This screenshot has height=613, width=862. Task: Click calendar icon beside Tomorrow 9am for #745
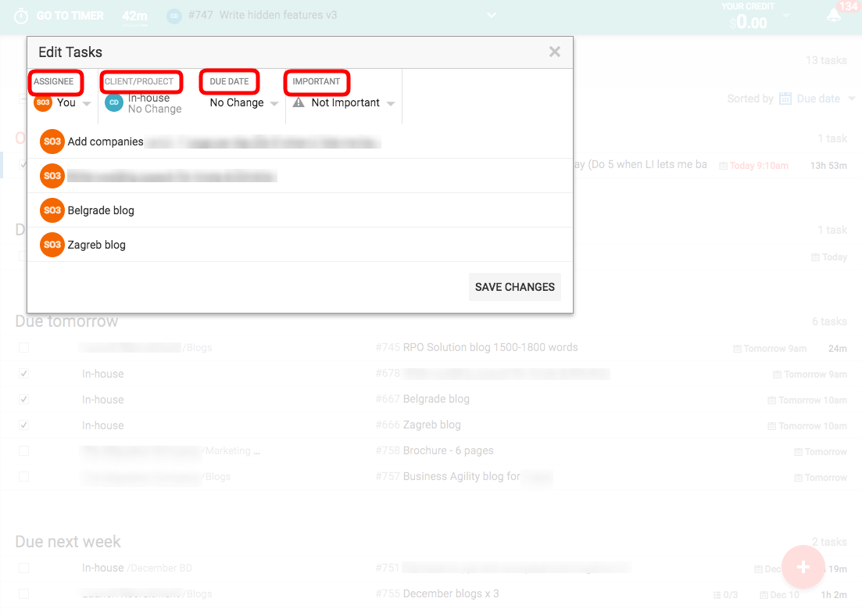(737, 349)
